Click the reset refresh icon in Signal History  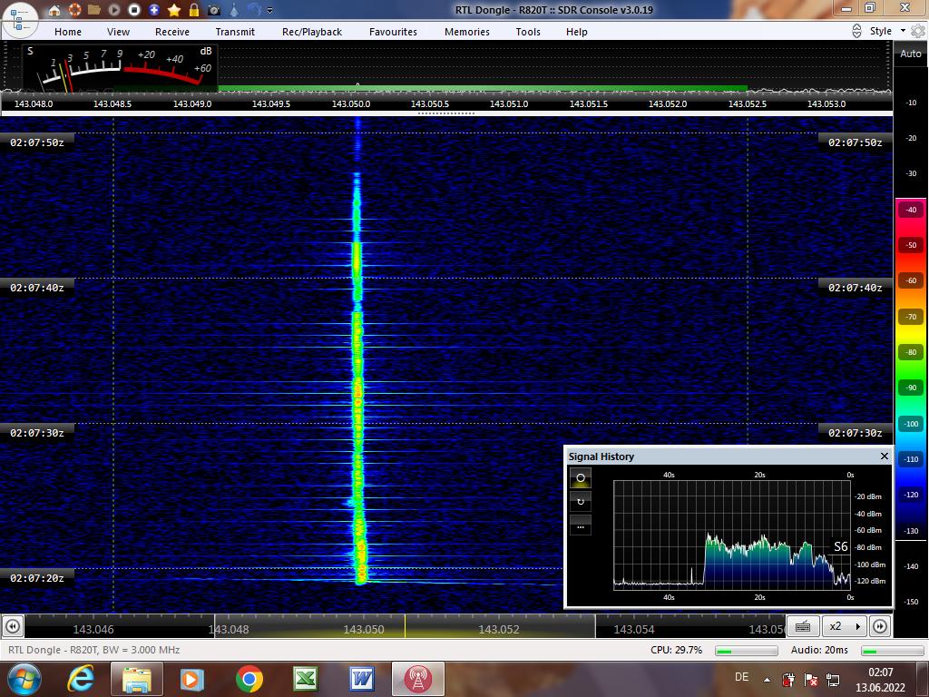[x=581, y=501]
